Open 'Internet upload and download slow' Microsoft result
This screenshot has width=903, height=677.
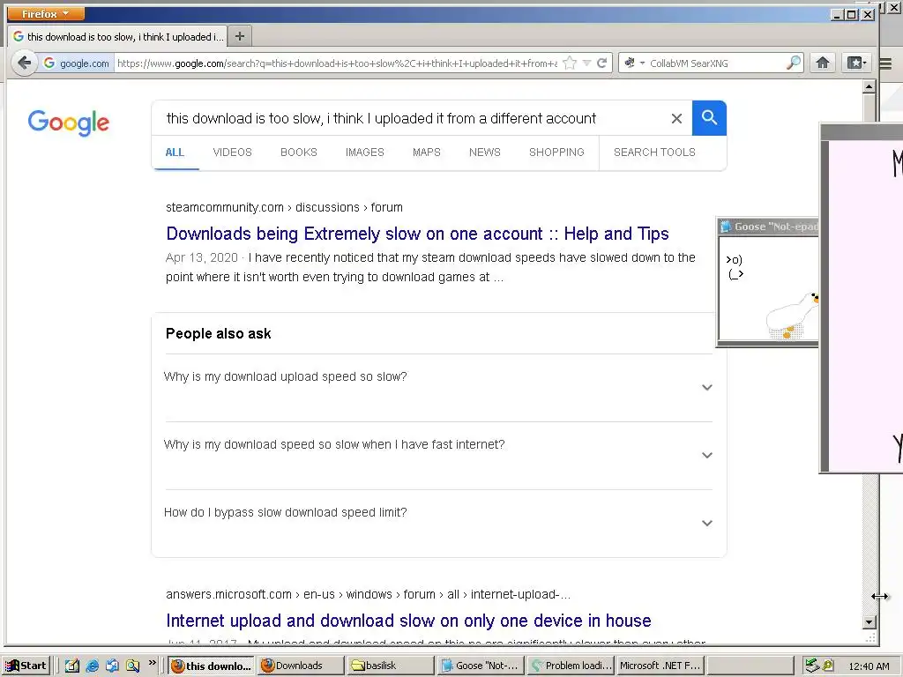tap(408, 621)
